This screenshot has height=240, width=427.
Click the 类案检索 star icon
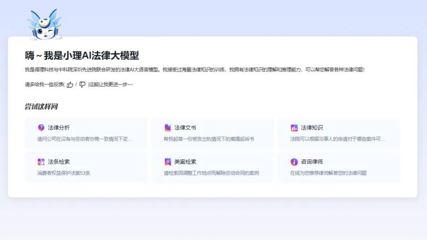[168, 162]
